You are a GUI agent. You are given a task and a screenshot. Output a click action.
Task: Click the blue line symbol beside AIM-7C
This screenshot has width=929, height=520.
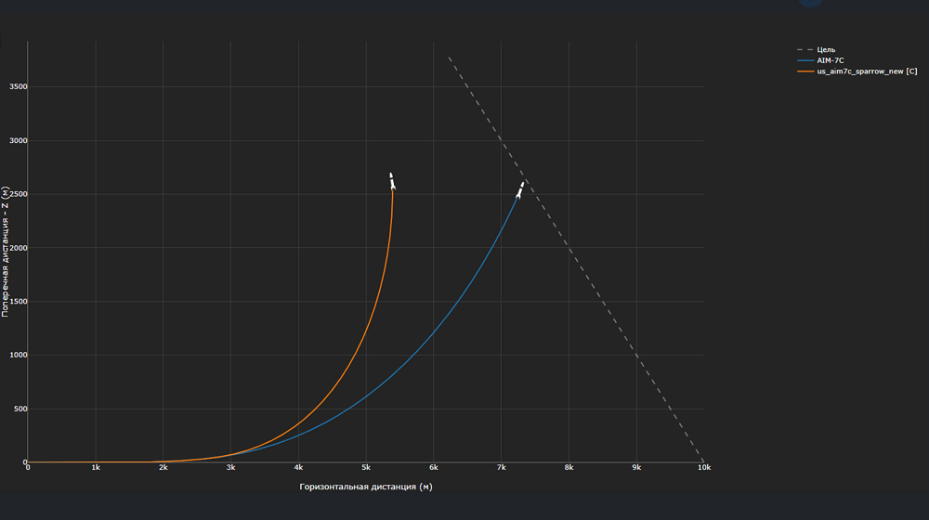point(805,60)
